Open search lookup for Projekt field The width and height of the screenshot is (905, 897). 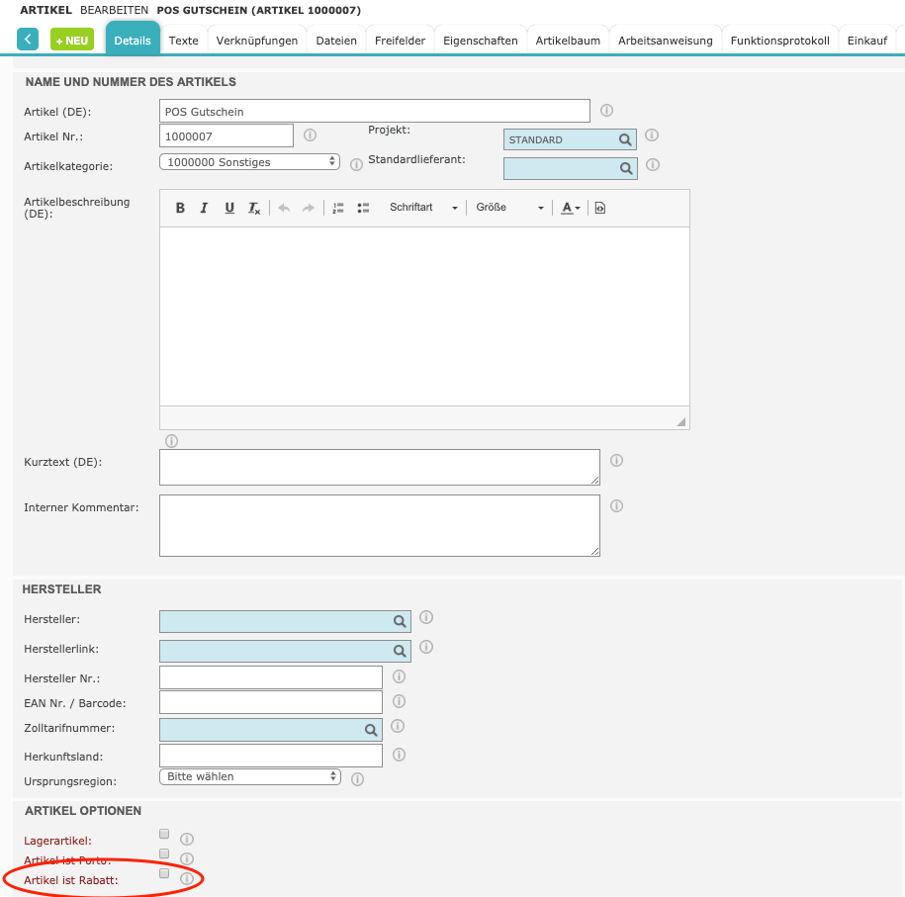pos(625,140)
